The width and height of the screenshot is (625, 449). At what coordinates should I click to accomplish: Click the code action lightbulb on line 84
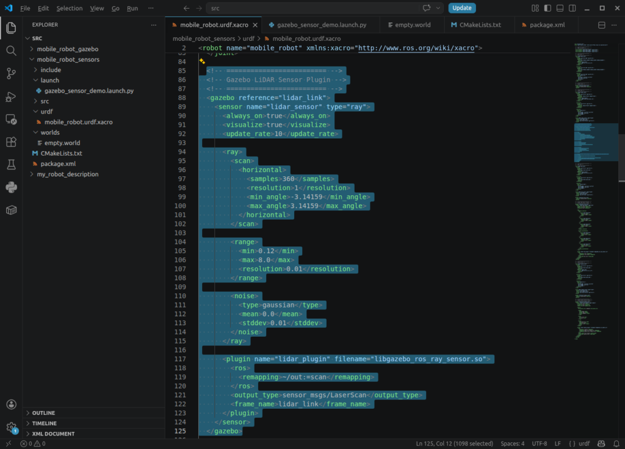pyautogui.click(x=202, y=62)
